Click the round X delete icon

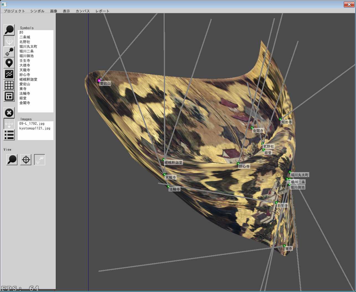point(9,113)
